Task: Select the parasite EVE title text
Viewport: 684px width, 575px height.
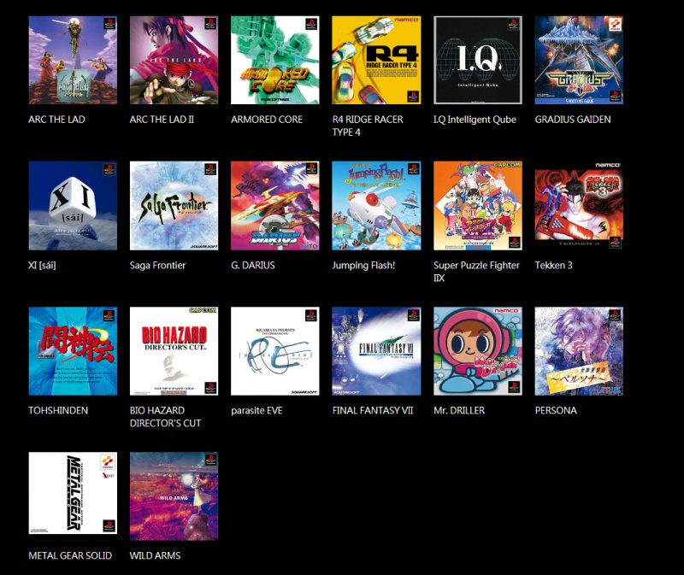Action: click(x=257, y=410)
